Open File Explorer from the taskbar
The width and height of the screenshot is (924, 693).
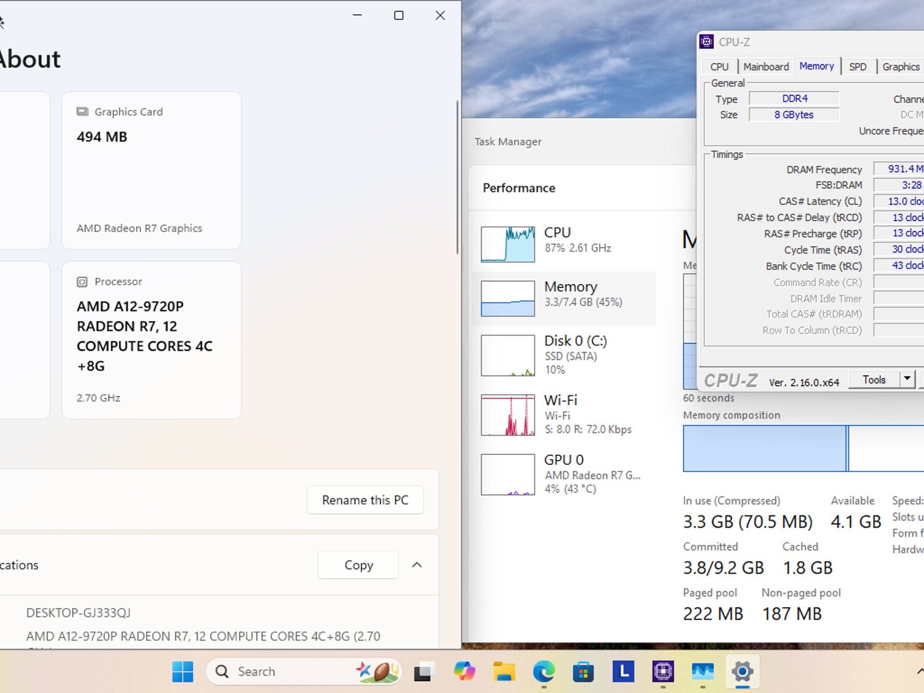(504, 672)
